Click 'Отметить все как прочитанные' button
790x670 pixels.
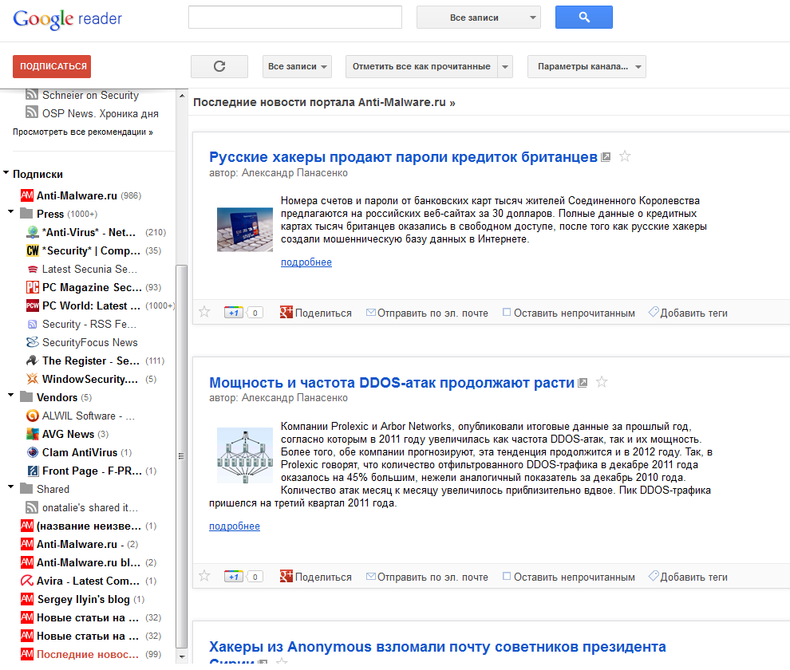[421, 66]
